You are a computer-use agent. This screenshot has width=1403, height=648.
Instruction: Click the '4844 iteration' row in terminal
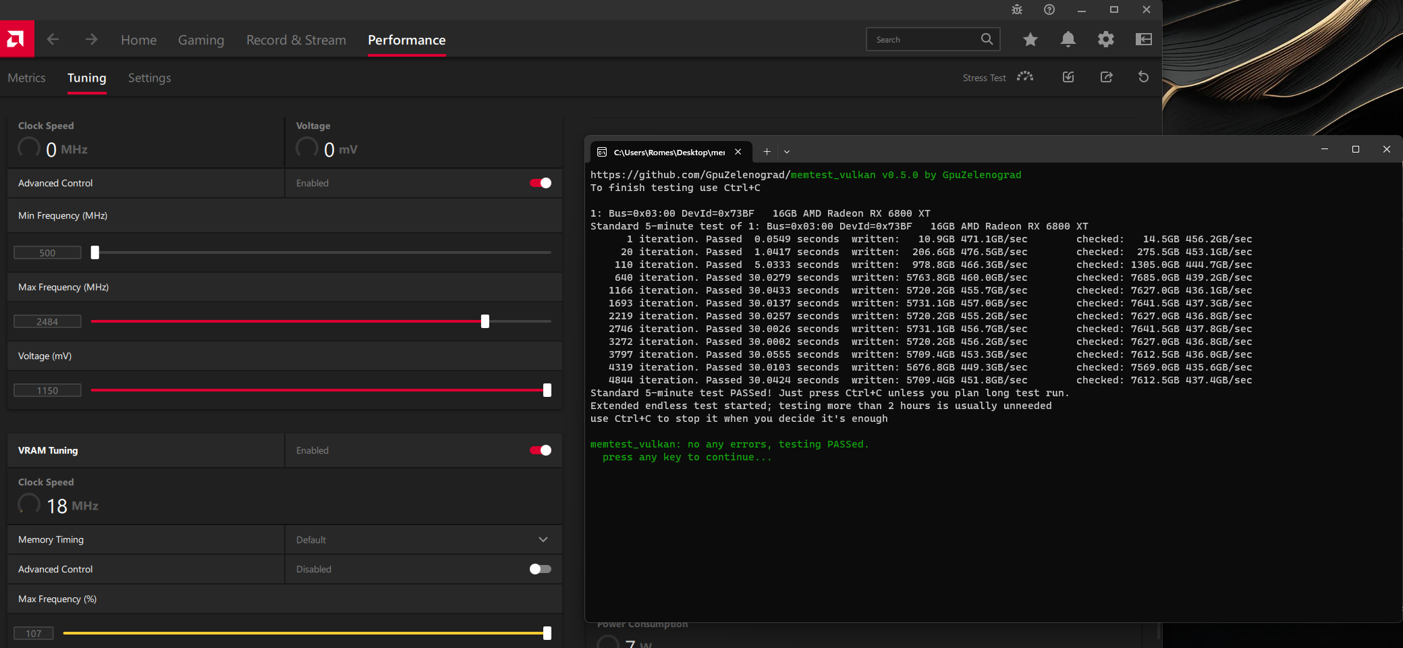(921, 380)
